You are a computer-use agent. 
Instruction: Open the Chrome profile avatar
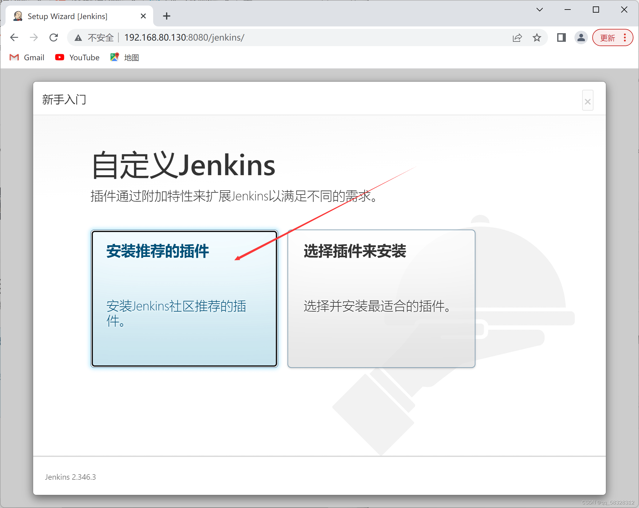581,37
